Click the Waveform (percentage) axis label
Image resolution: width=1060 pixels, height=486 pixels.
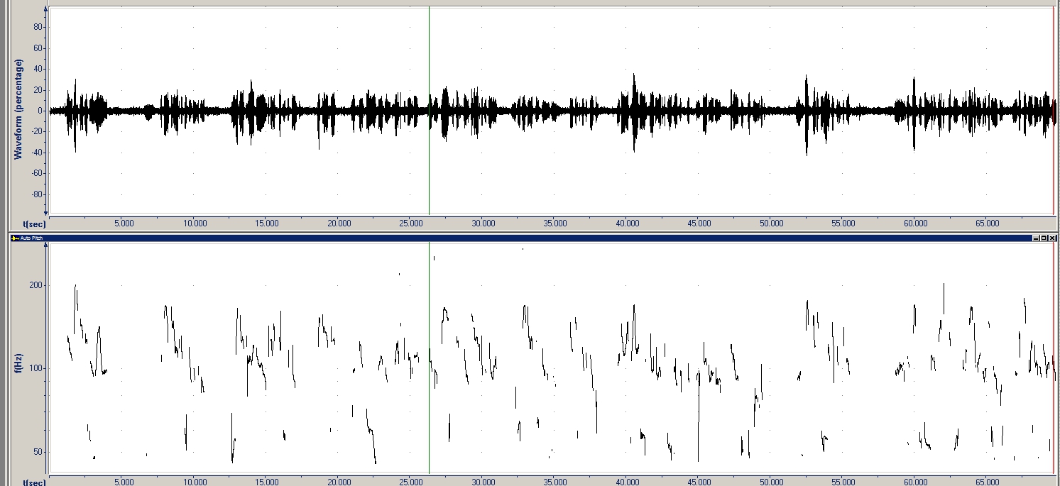[x=19, y=109]
